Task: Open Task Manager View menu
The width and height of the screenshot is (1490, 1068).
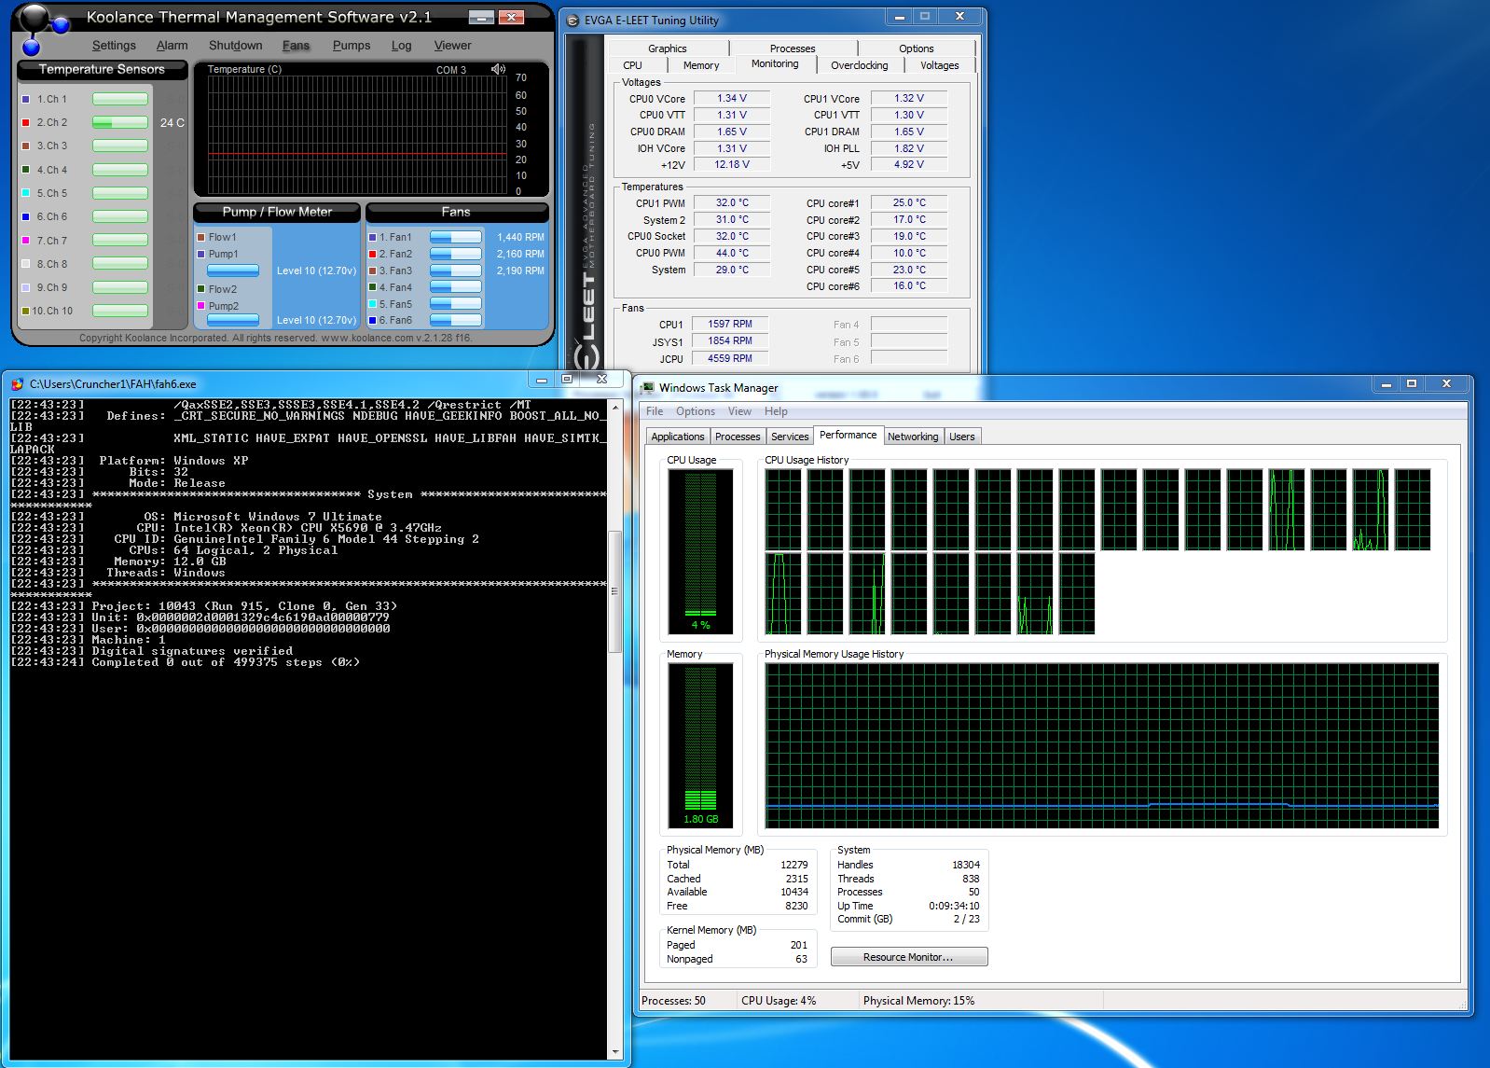Action: click(739, 411)
